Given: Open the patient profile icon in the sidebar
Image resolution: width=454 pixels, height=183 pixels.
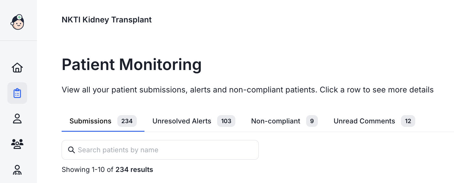Looking at the screenshot, I should 17,119.
